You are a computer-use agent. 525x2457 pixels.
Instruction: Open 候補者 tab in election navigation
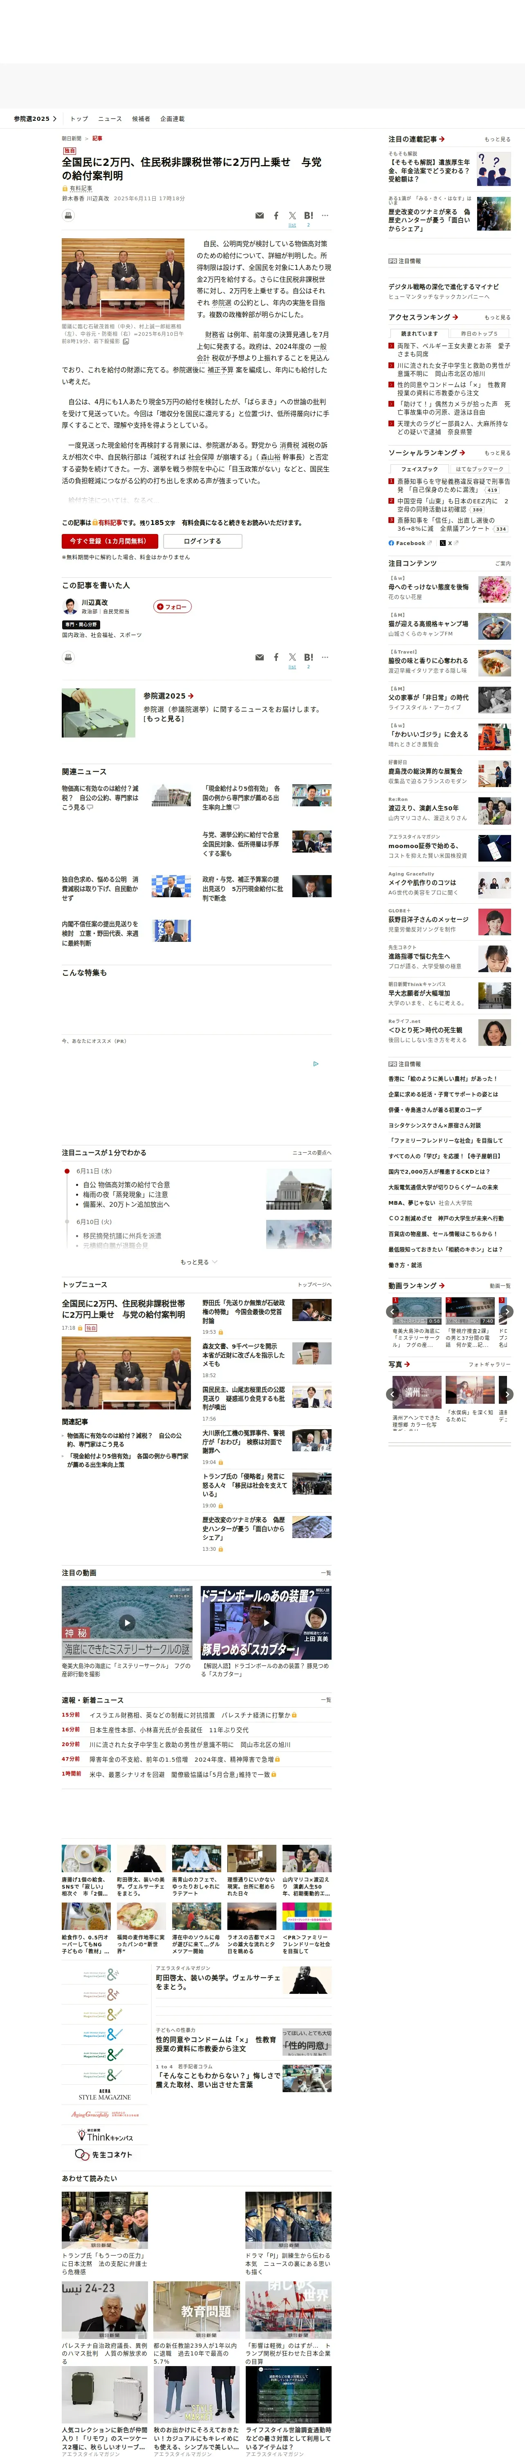pyautogui.click(x=141, y=119)
